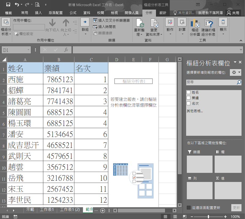This screenshot has width=245, height=219.
Task: Check the 業績 field checkbox
Action: tap(189, 98)
